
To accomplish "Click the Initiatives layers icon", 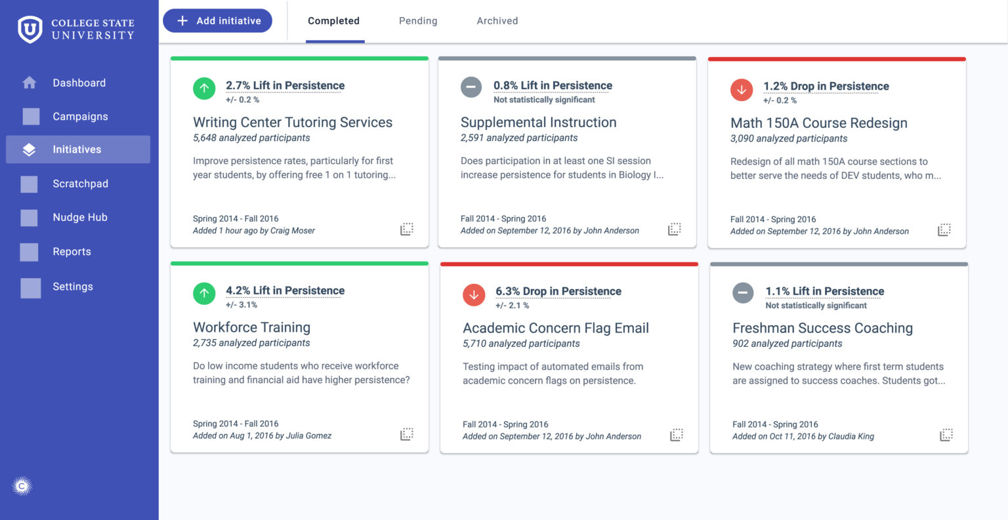I will click(29, 149).
